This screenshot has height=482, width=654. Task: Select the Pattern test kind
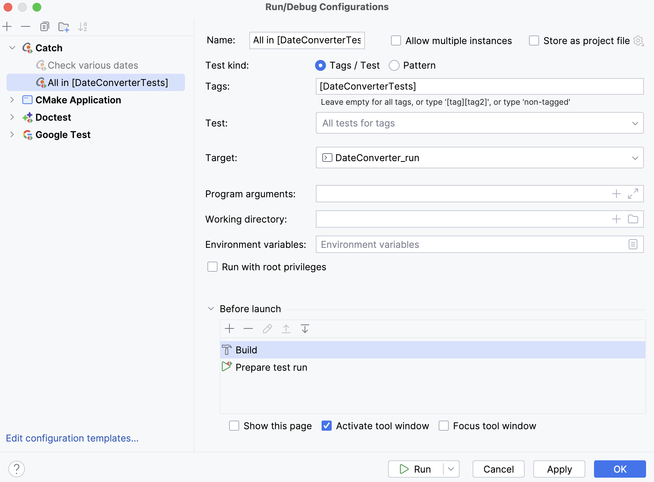click(x=394, y=65)
